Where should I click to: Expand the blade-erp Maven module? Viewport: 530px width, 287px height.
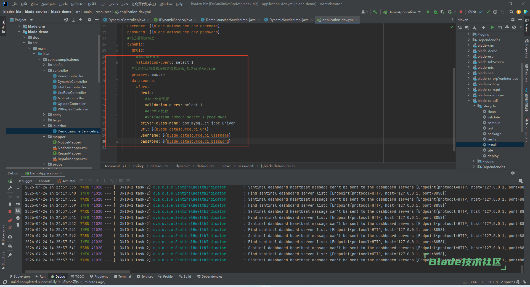pyautogui.click(x=469, y=57)
